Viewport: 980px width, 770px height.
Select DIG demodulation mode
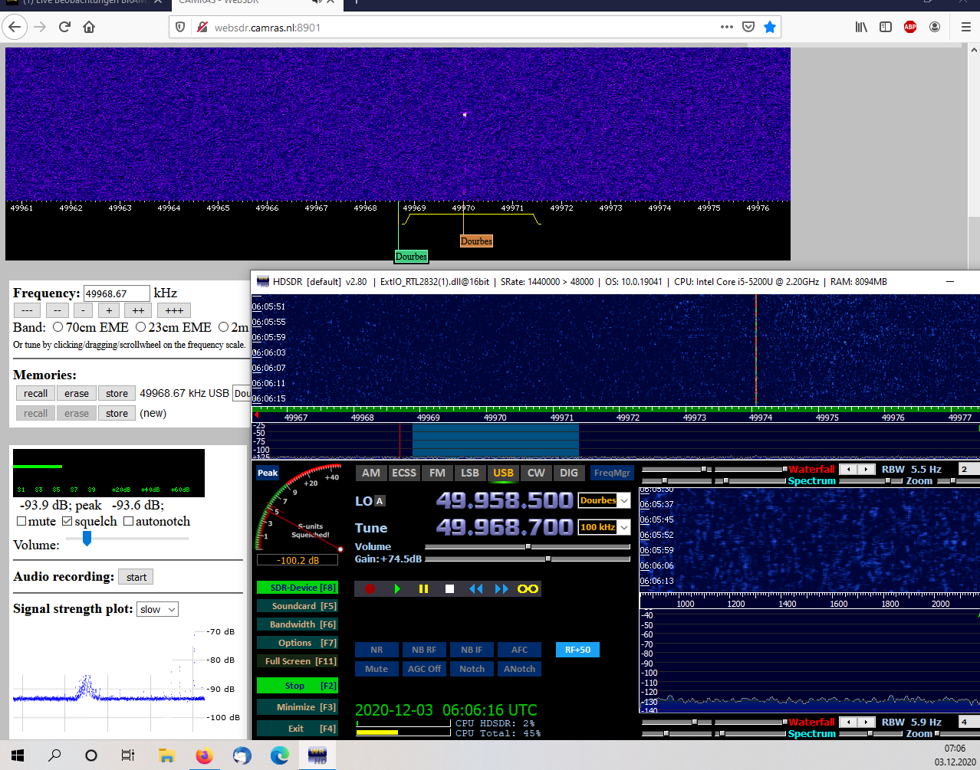point(569,473)
